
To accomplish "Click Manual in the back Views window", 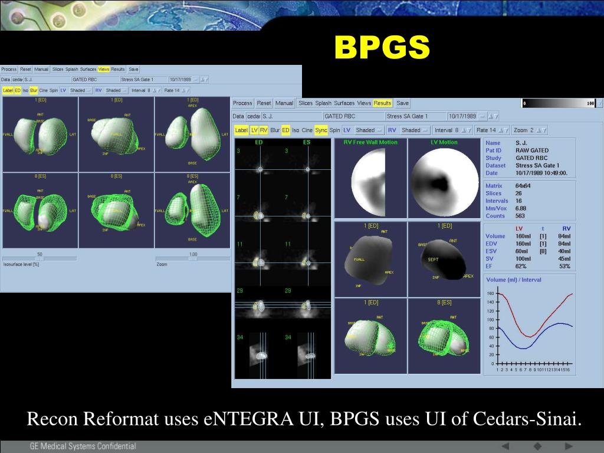I will click(x=41, y=70).
